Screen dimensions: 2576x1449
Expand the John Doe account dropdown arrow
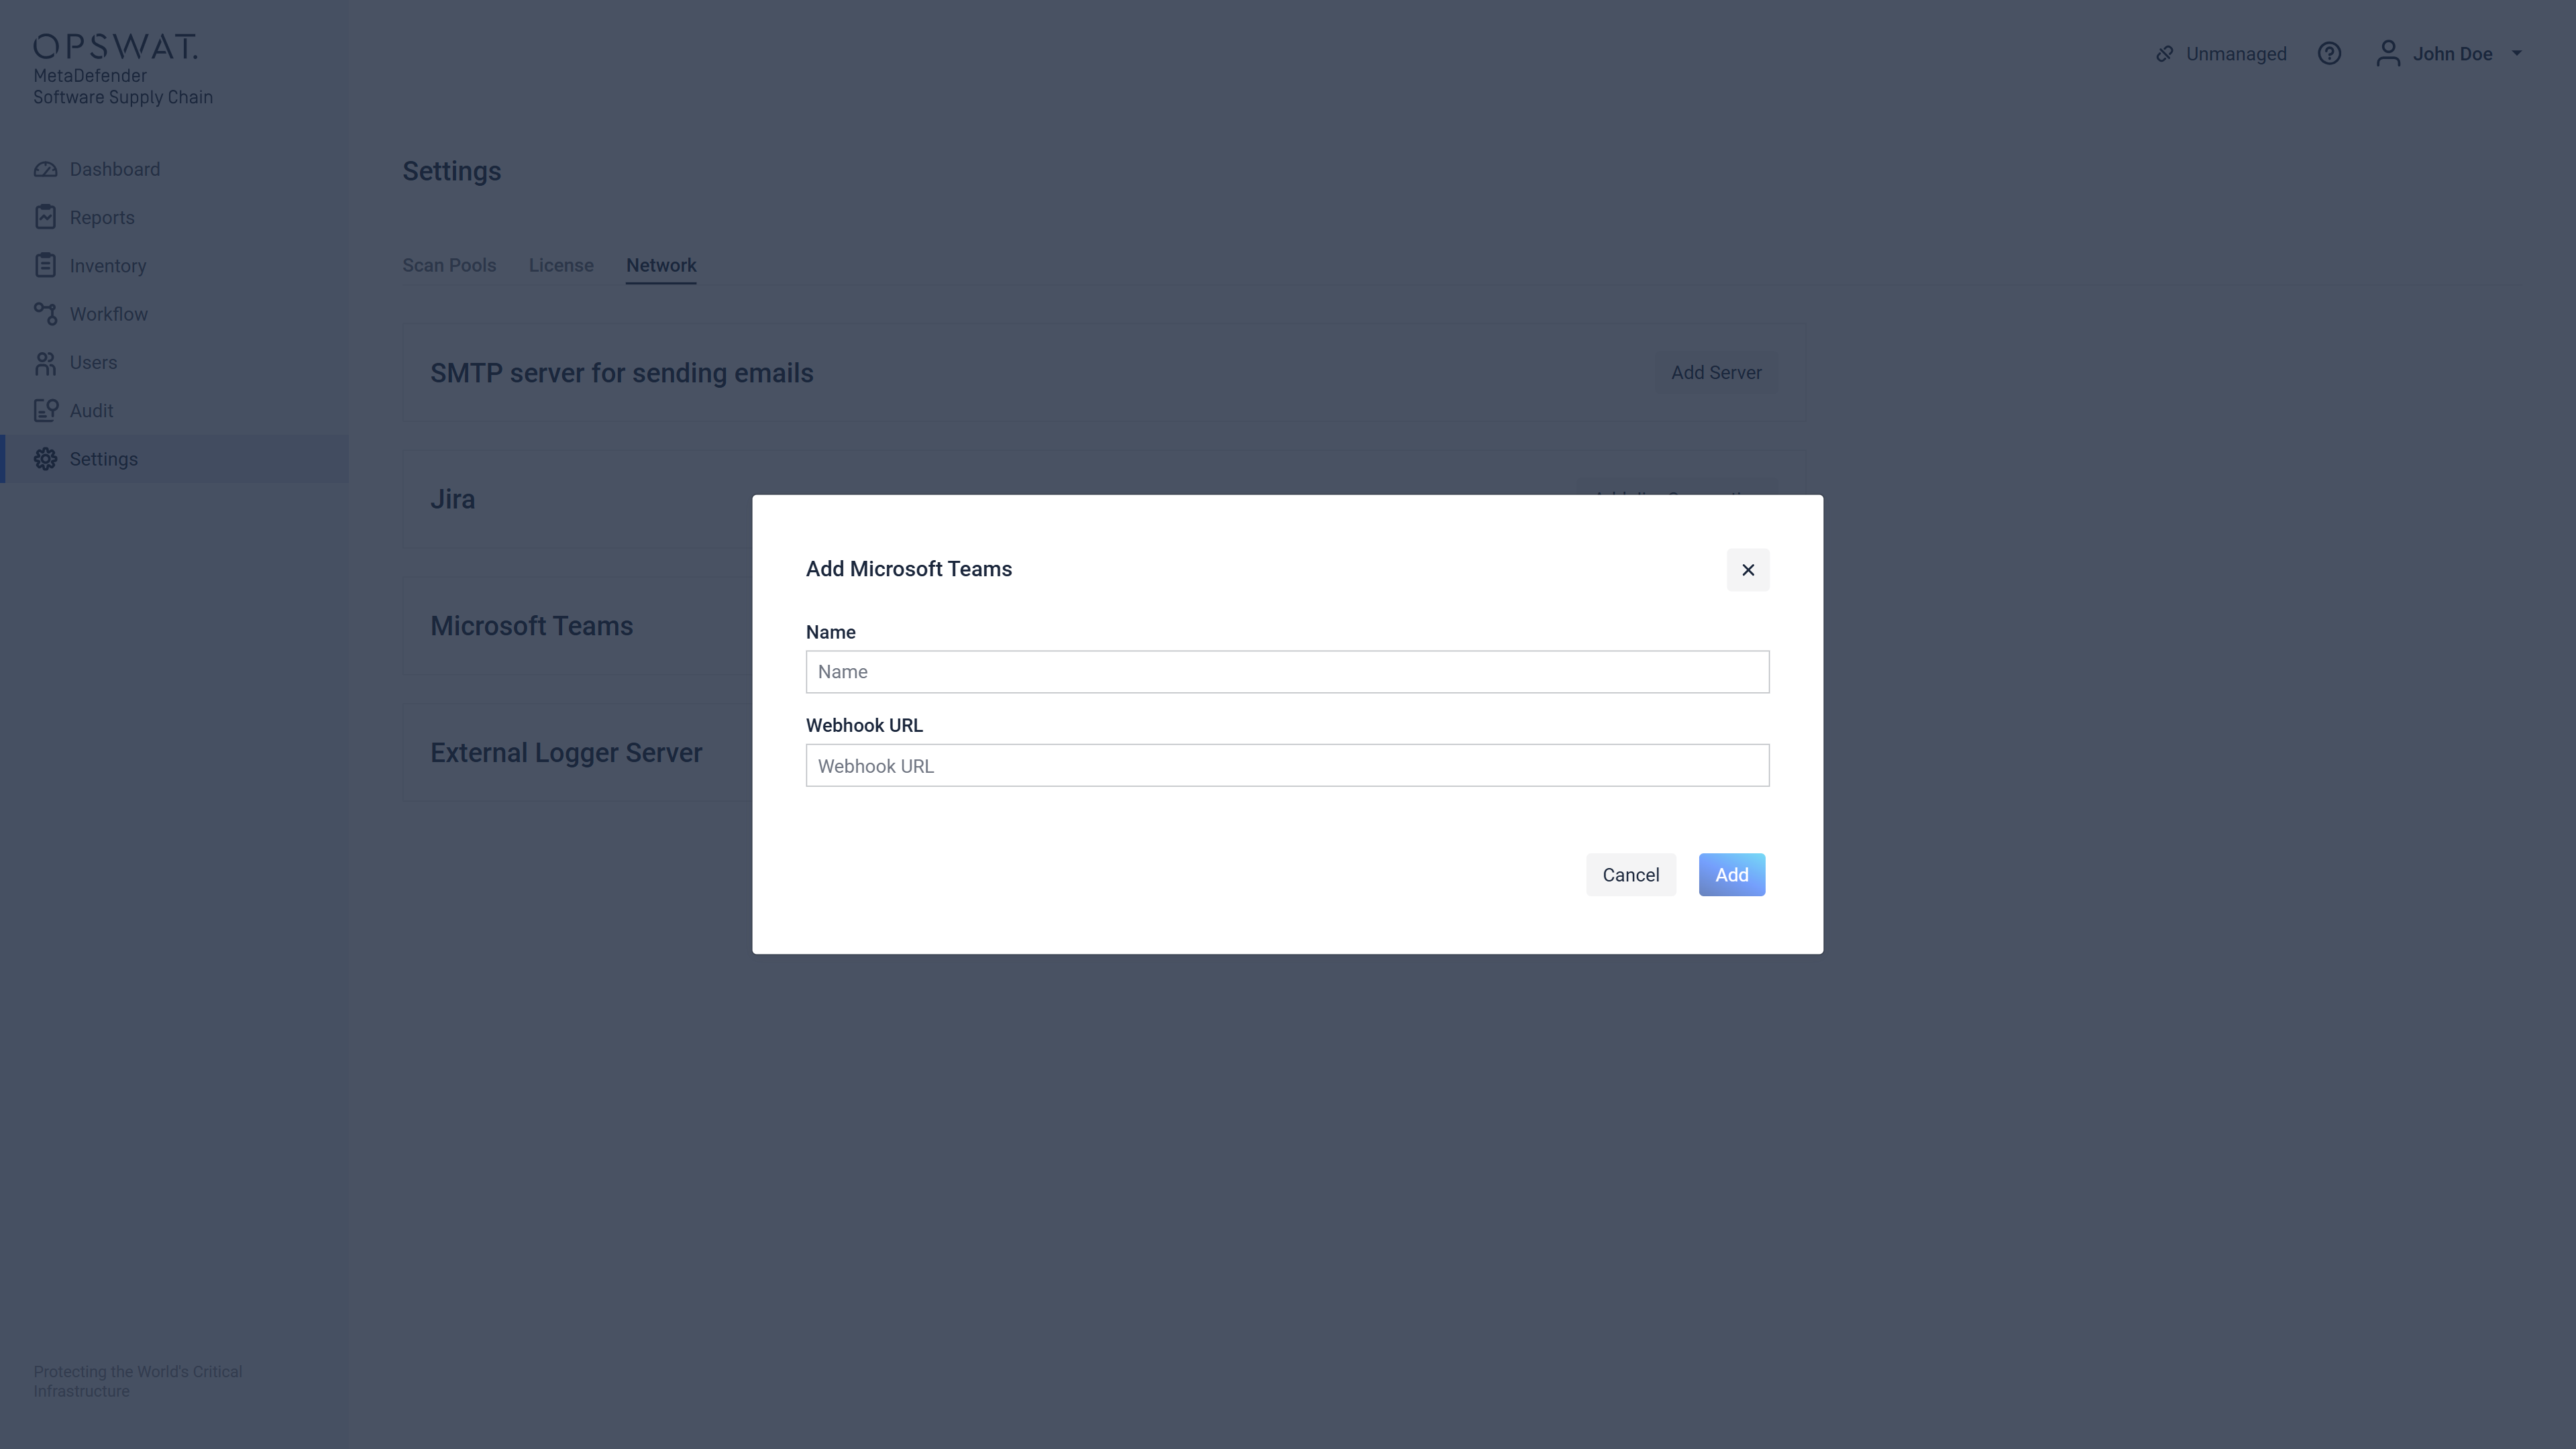[x=2517, y=54]
